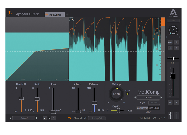This screenshot has height=135, width=187.
Task: Click the Makeup gain knob 1.5 dB
Action: 116,94
